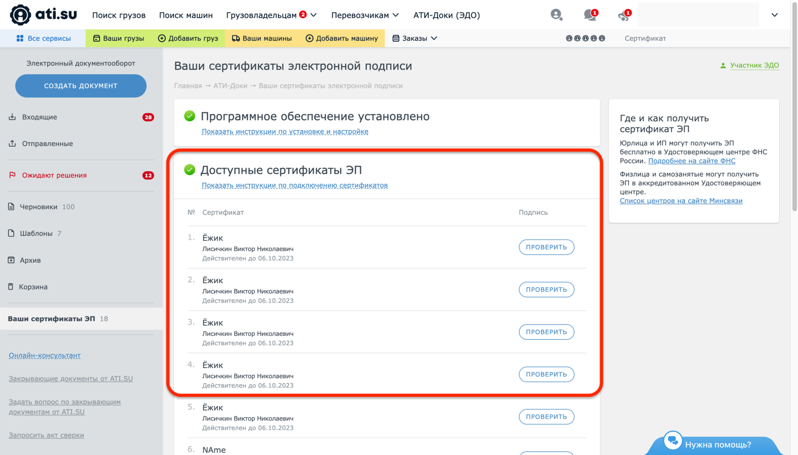Image resolution: width=798 pixels, height=455 pixels.
Task: Open the Перевозчикам dropdown menu
Action: (x=365, y=15)
